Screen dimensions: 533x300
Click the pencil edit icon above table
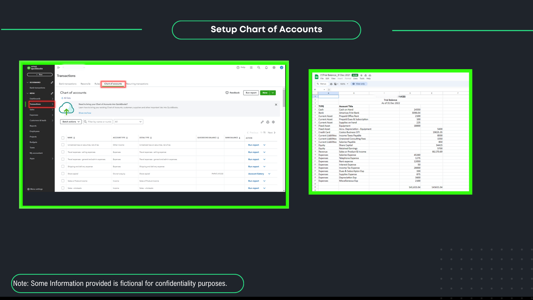[x=262, y=122]
